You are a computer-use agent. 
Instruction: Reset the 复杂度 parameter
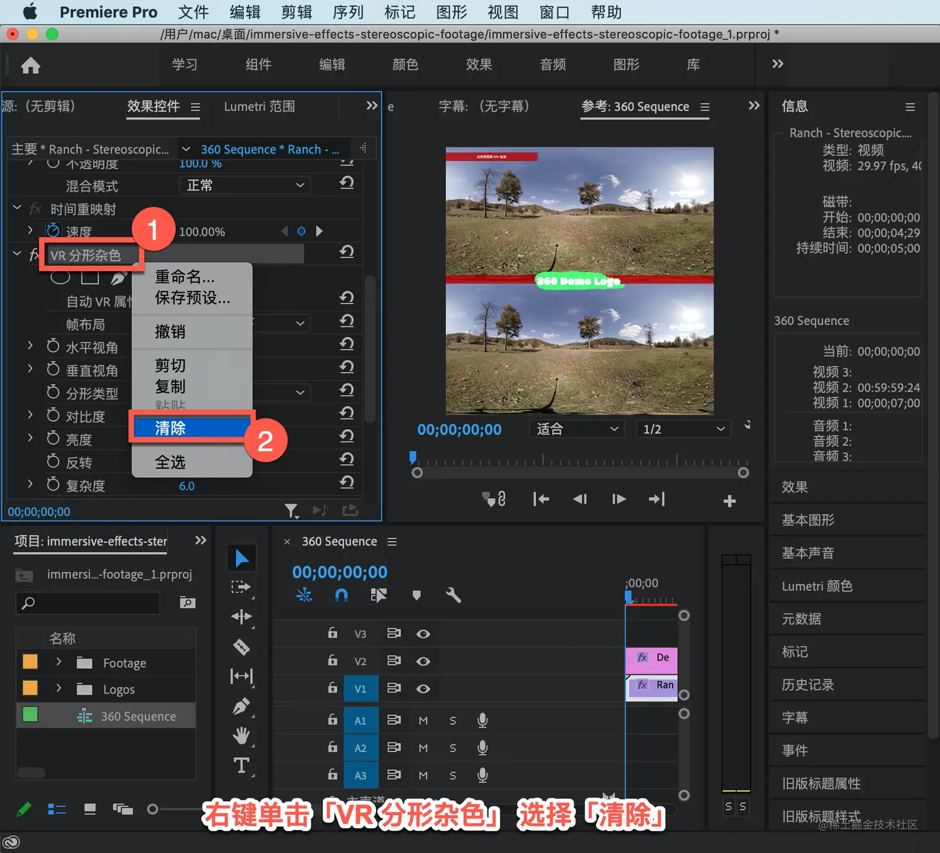(x=347, y=482)
